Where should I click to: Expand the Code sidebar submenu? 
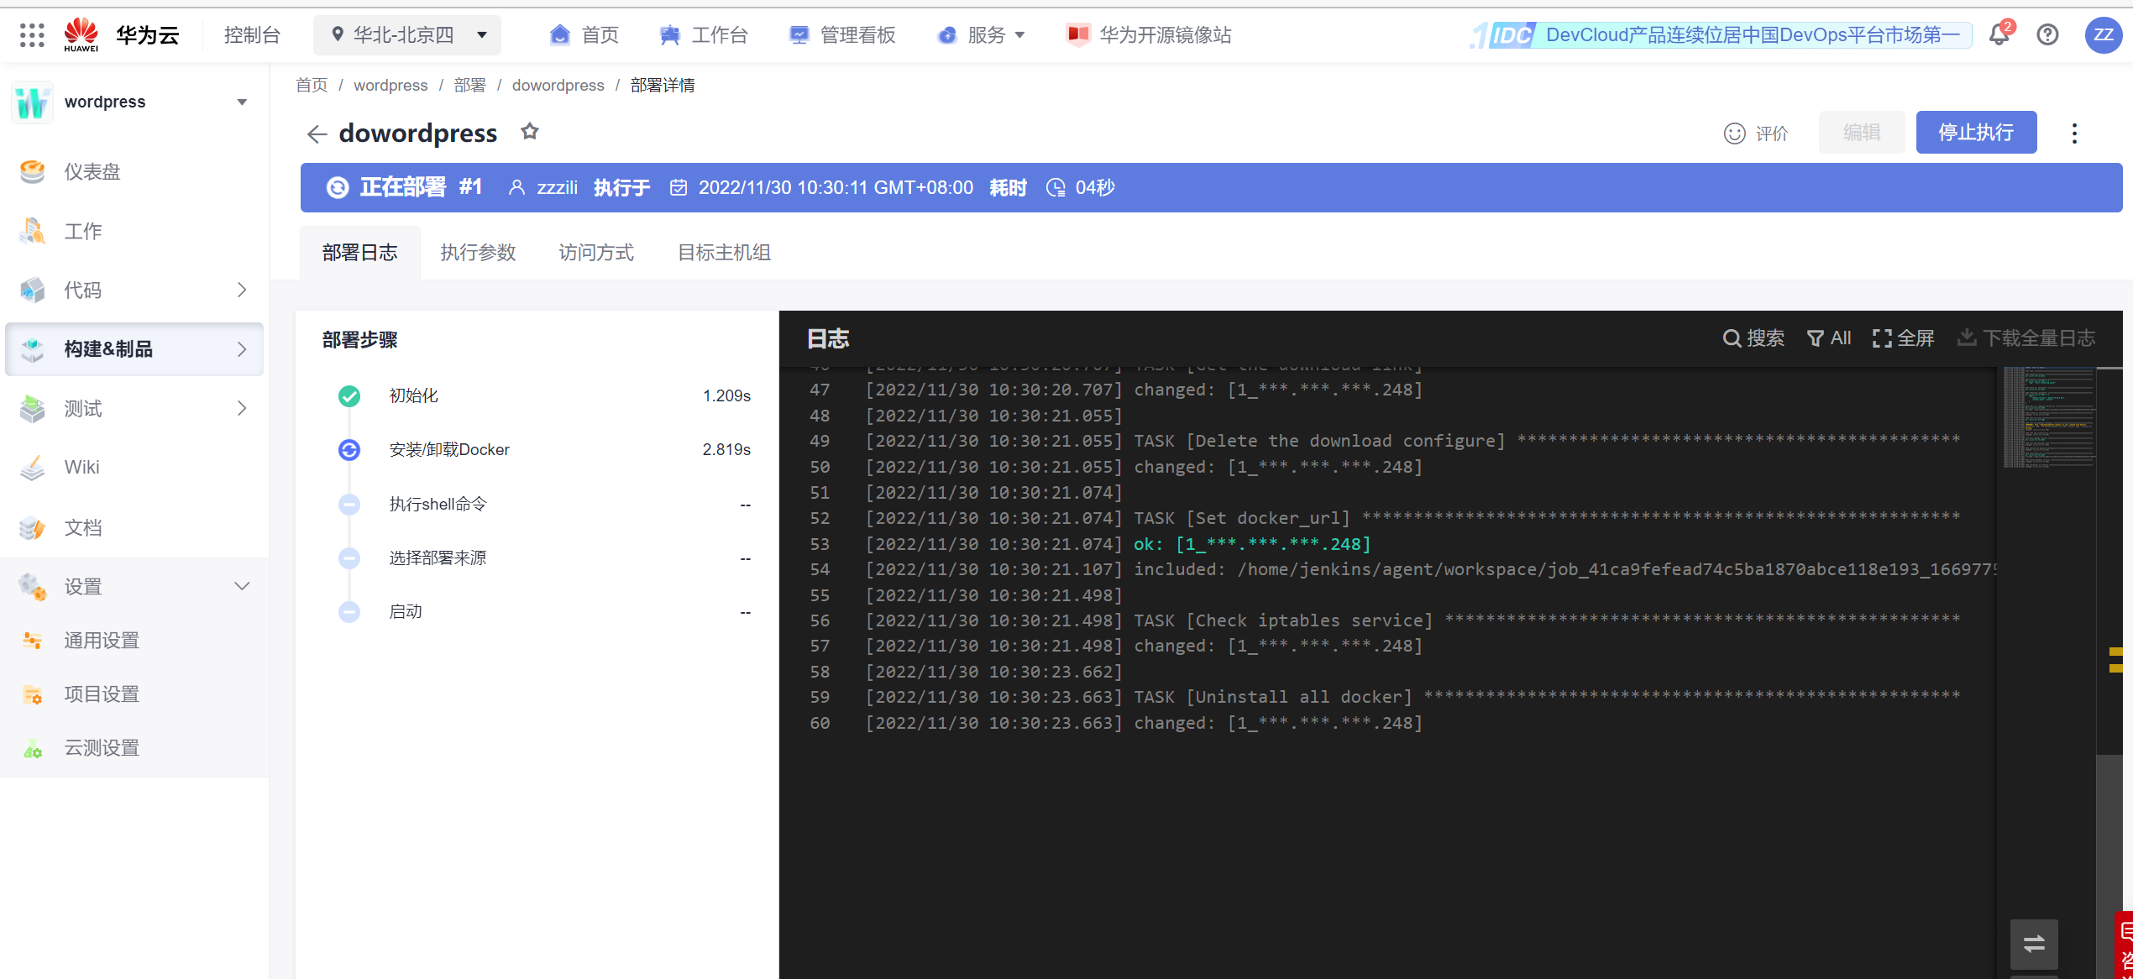pos(242,290)
